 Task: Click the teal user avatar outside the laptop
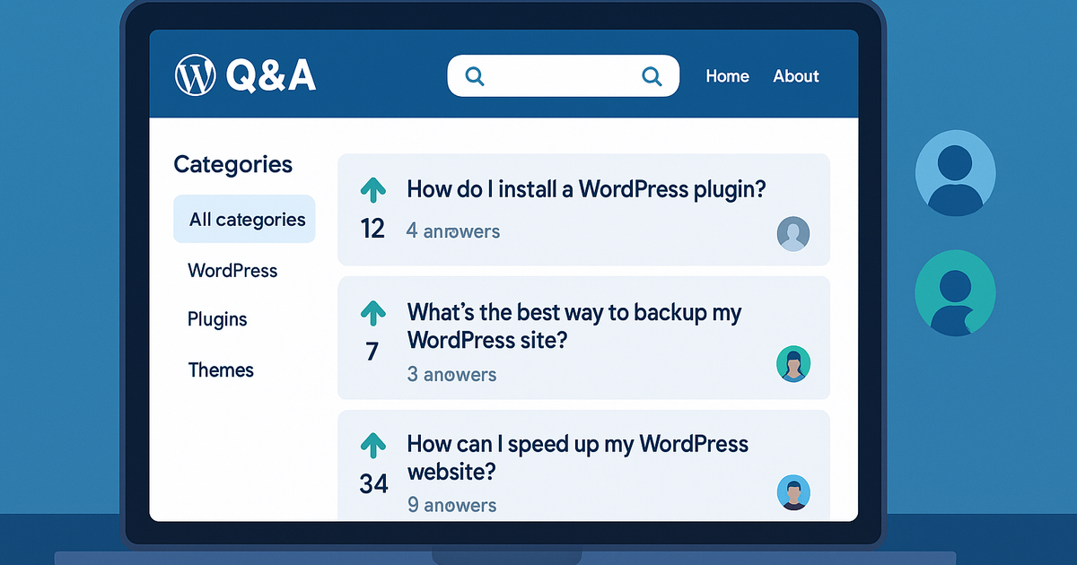(x=955, y=293)
